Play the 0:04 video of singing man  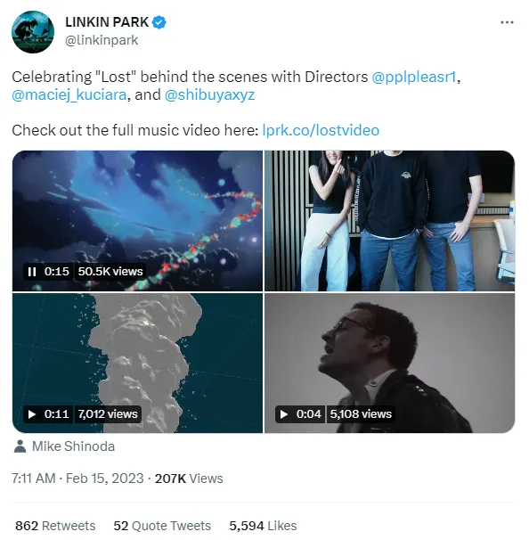coord(284,414)
